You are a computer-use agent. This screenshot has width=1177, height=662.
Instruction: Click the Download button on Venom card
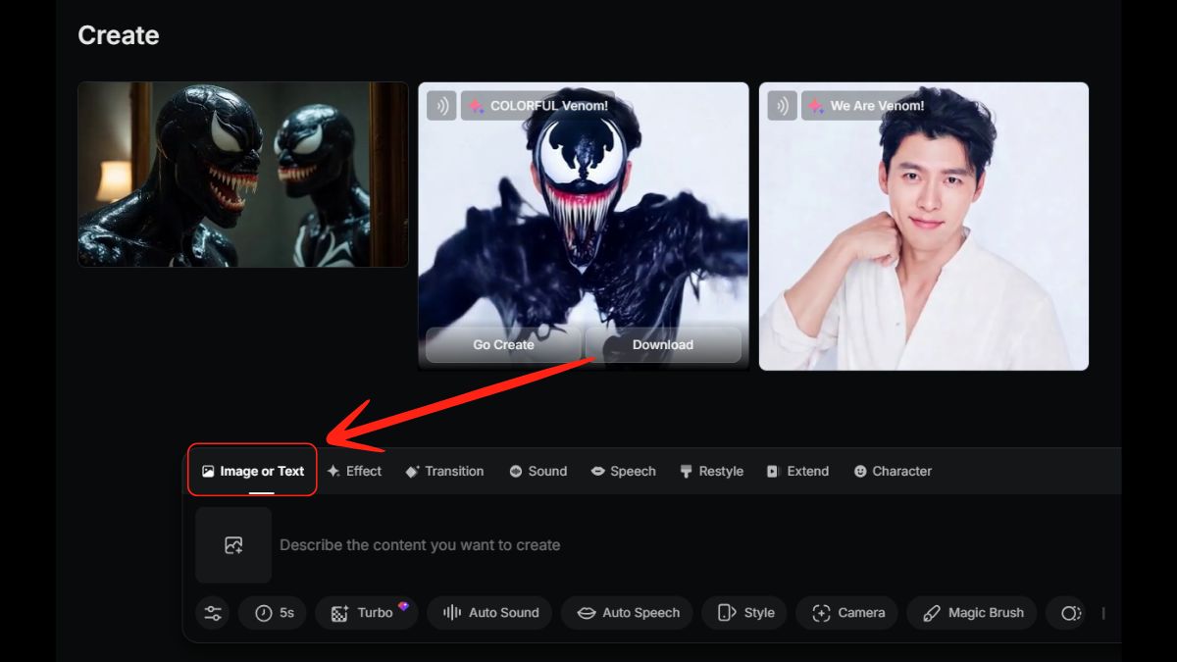coord(663,344)
